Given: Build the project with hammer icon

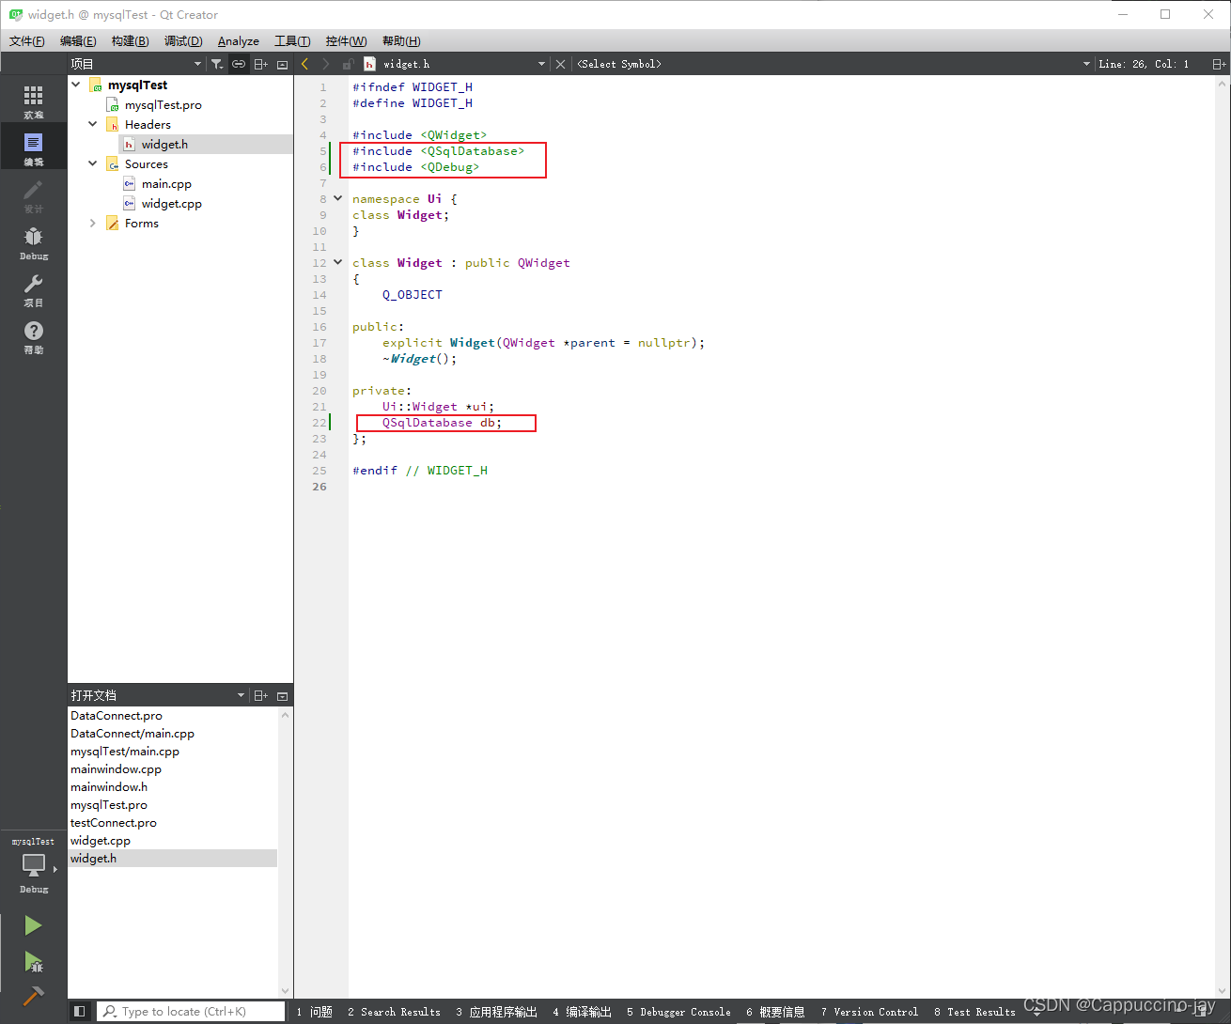Looking at the screenshot, I should [33, 996].
